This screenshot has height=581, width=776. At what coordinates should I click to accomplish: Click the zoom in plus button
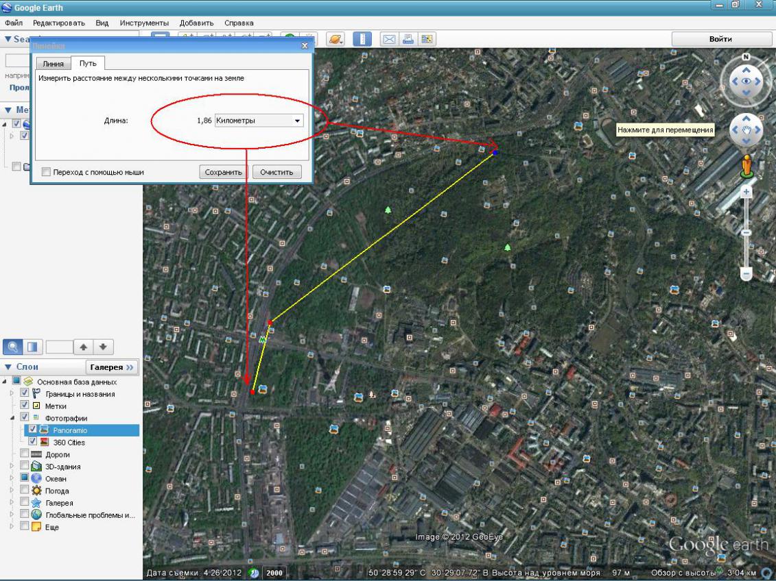click(x=746, y=193)
